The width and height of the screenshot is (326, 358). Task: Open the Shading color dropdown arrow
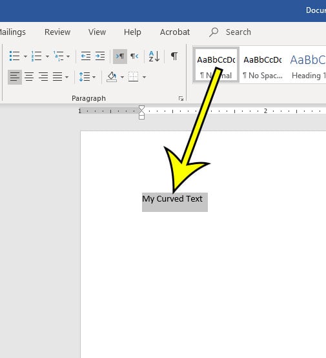(x=122, y=77)
